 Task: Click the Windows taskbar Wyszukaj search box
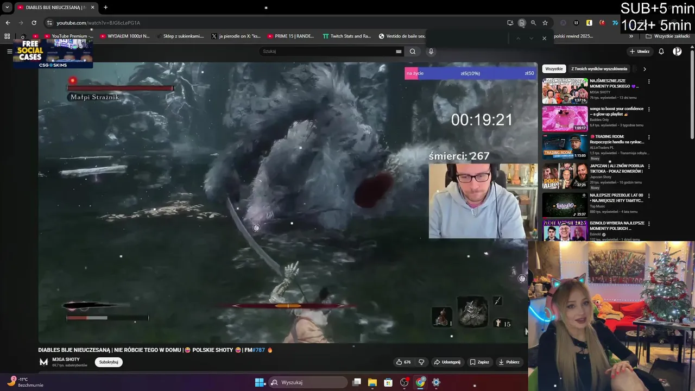[308, 382]
